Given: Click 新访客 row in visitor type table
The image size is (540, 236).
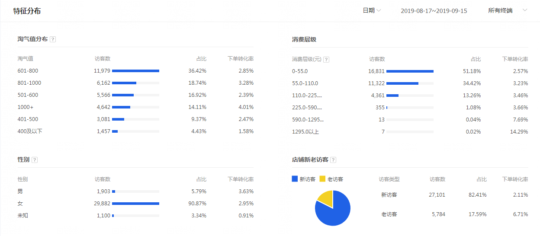Looking at the screenshot, I should point(453,195).
